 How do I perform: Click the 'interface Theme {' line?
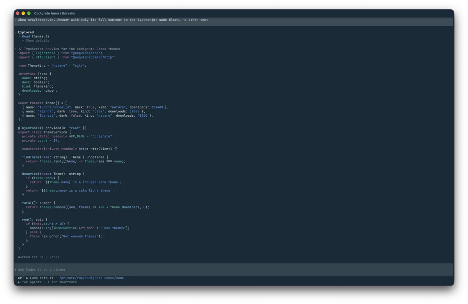[x=35, y=74]
